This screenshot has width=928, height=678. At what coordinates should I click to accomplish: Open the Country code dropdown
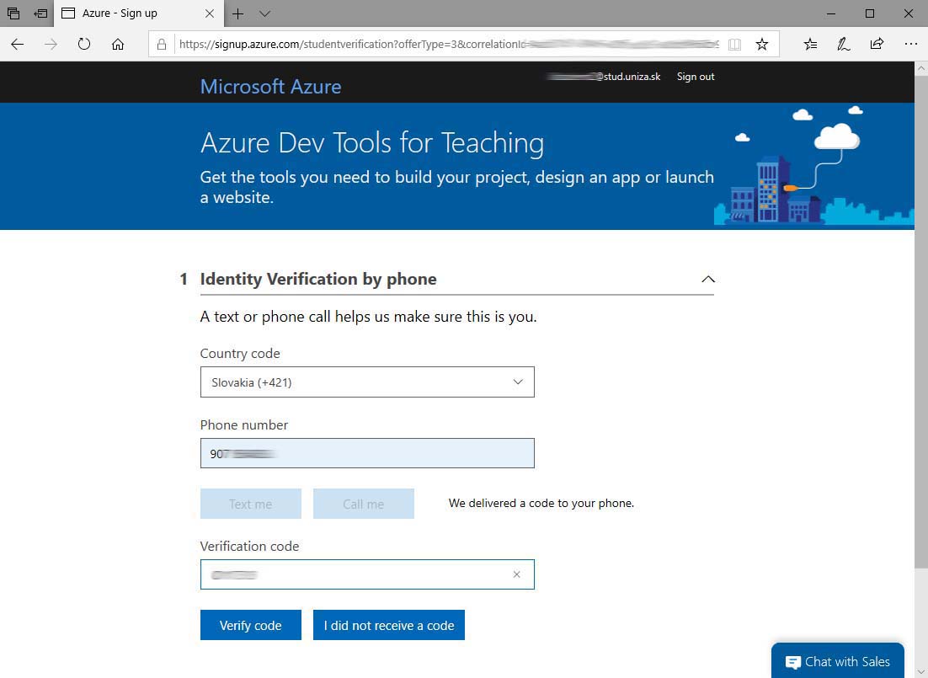367,382
